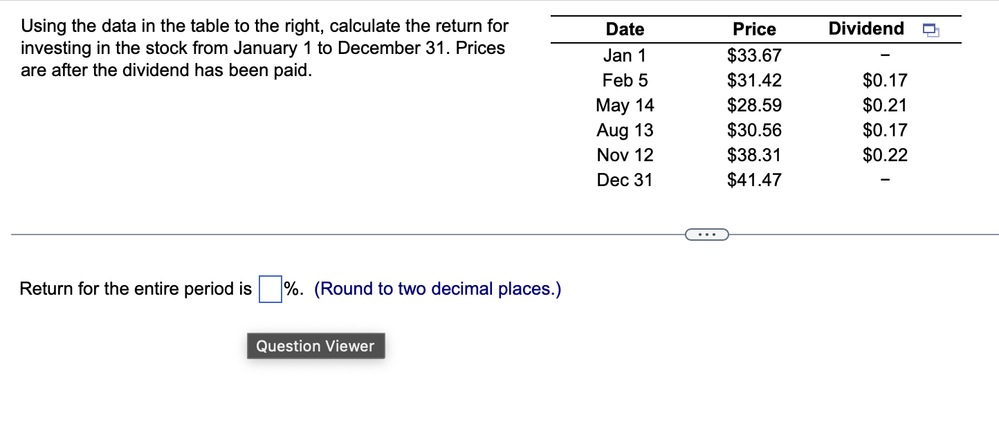999x440 pixels.
Task: Select the Nov 12 price of $38.31
Action: (x=754, y=155)
